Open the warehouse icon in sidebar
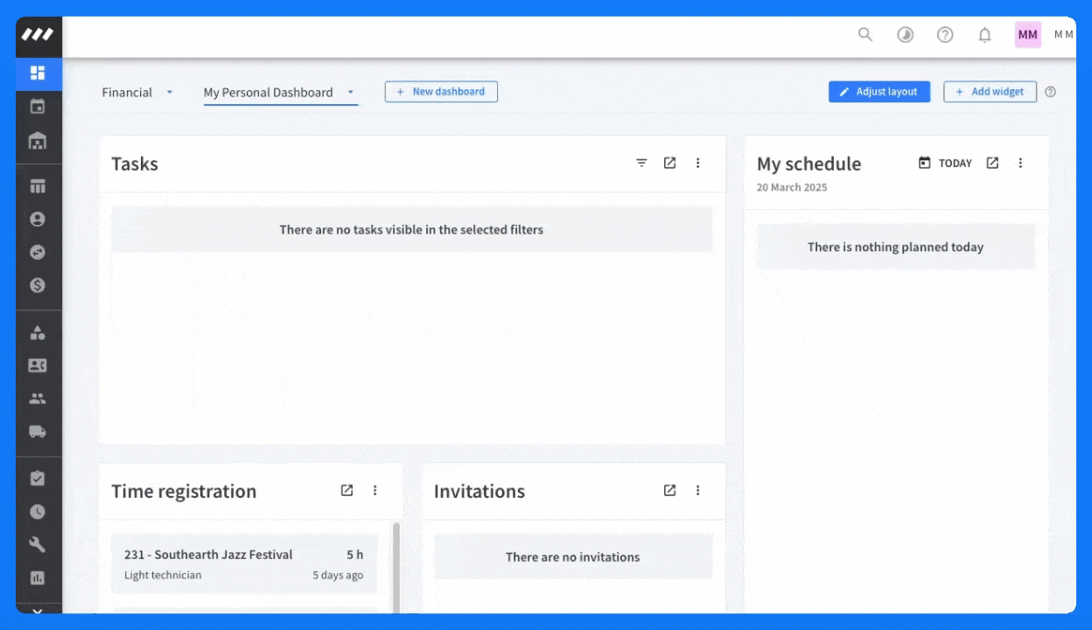 point(38,141)
